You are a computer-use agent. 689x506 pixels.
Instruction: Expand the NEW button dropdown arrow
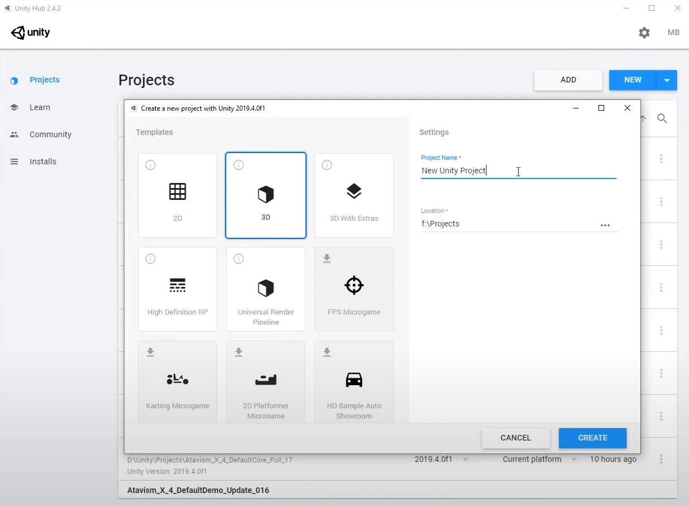pos(667,80)
